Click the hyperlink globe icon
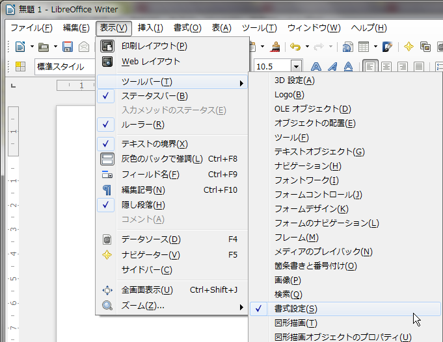The height and width of the screenshot is (342, 443). point(348,47)
